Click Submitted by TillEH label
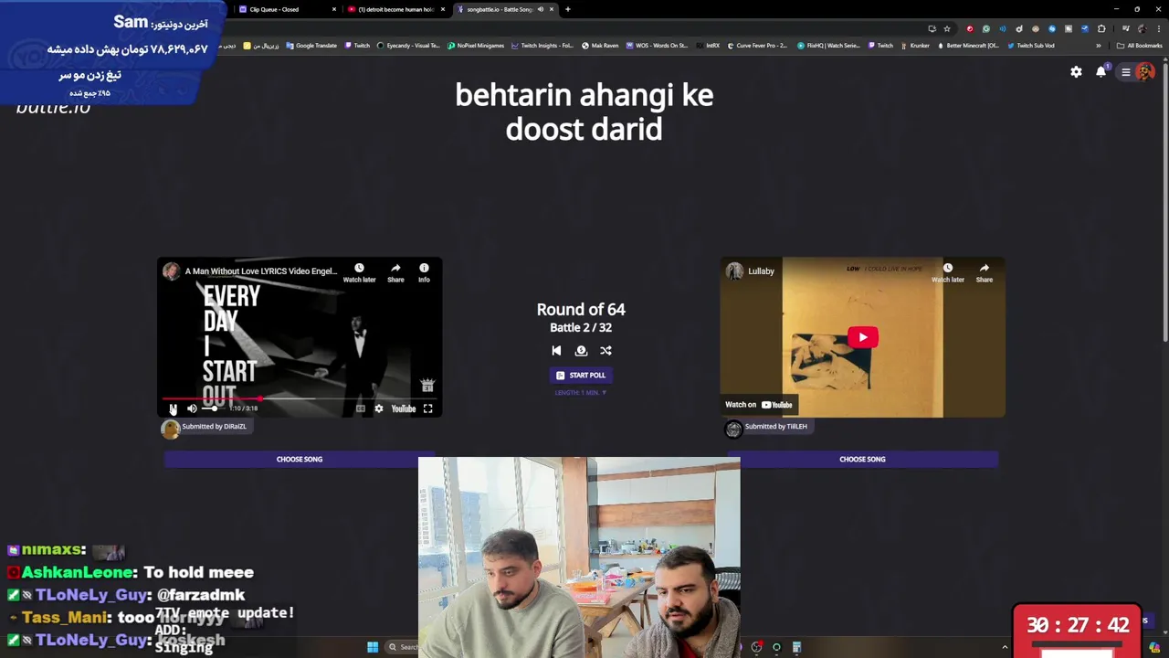This screenshot has height=658, width=1169. coord(775,426)
